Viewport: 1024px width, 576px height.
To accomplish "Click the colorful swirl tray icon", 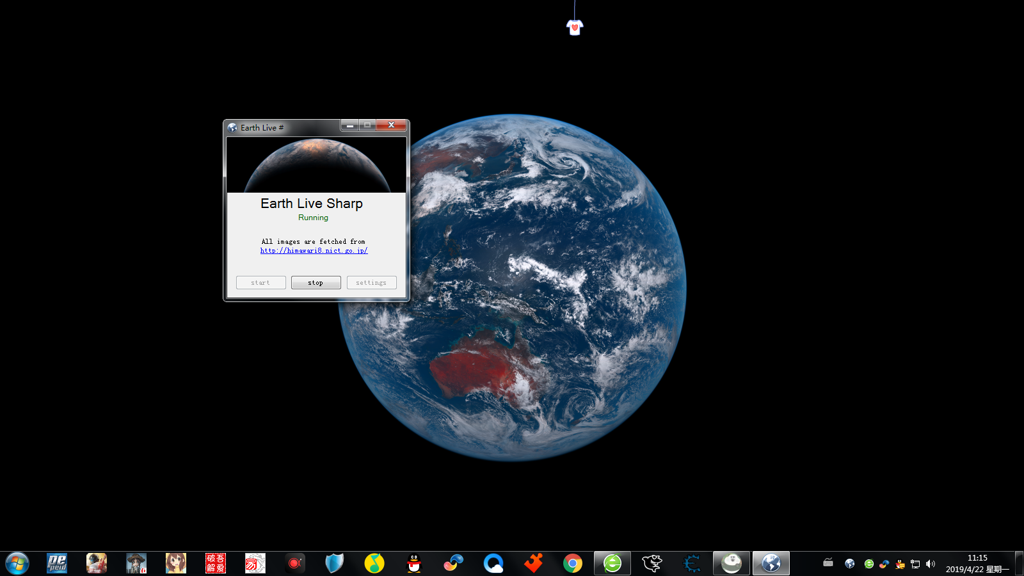I will tap(884, 564).
